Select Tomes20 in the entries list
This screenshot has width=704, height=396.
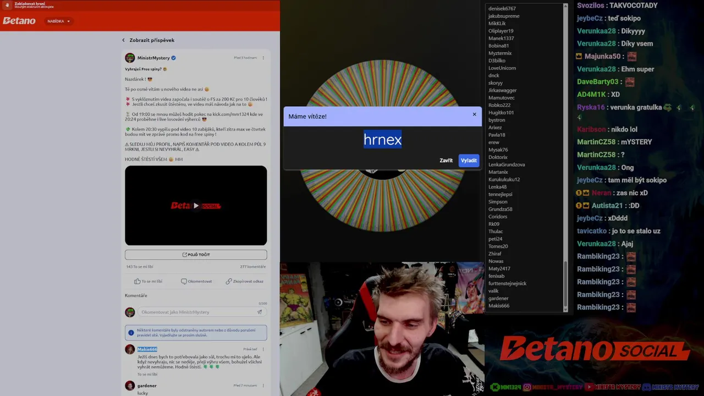click(x=498, y=246)
